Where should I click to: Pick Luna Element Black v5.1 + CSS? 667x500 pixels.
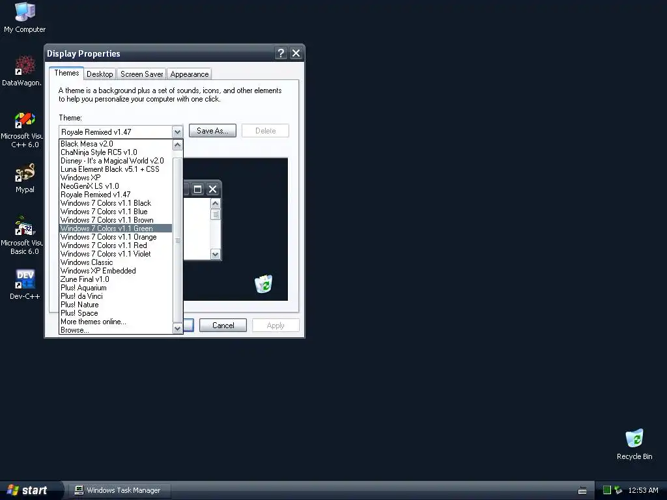tap(115, 169)
